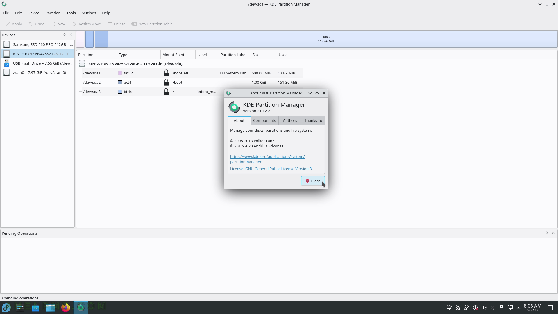Click the btrfs color swatch
The image size is (558, 314).
tap(120, 92)
